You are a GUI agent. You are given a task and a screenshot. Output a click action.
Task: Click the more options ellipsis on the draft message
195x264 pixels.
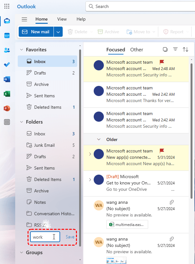[173, 190]
